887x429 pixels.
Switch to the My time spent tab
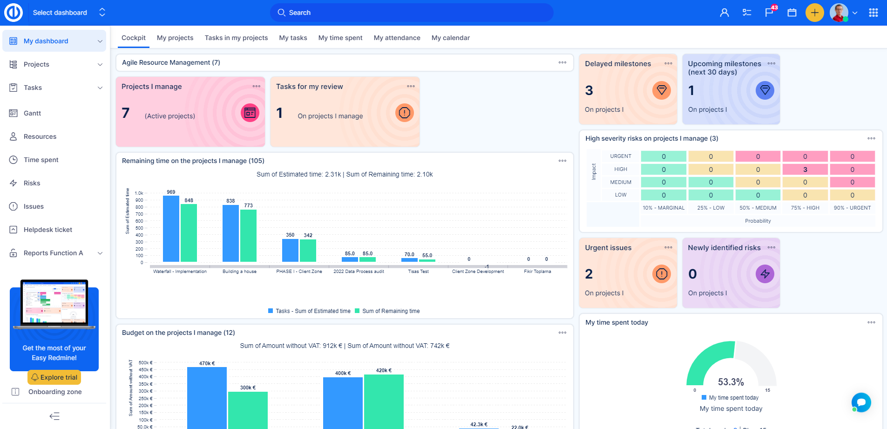[x=340, y=38]
